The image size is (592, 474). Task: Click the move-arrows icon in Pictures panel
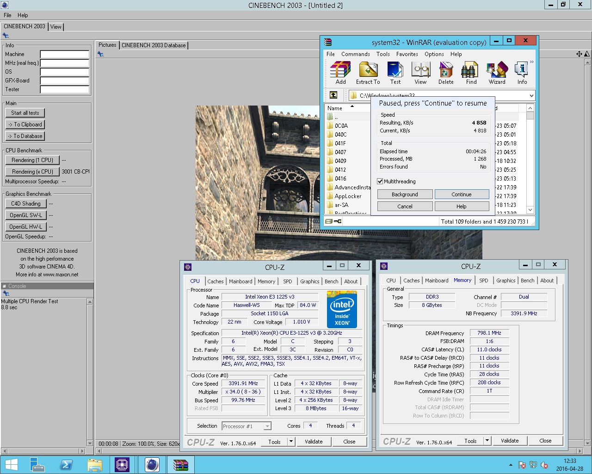[x=579, y=54]
